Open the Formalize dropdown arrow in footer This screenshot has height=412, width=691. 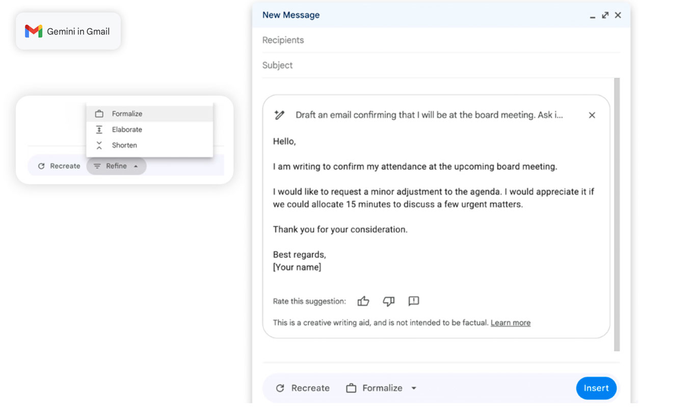coord(414,389)
